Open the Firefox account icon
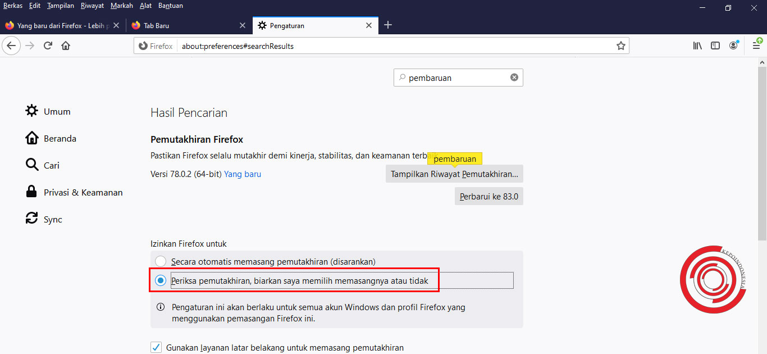The width and height of the screenshot is (767, 354). point(733,46)
